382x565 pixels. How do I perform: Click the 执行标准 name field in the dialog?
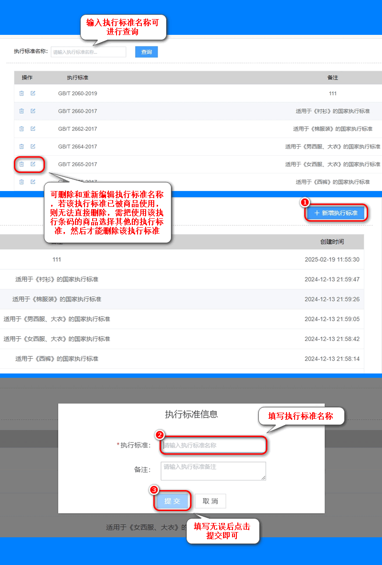point(213,446)
